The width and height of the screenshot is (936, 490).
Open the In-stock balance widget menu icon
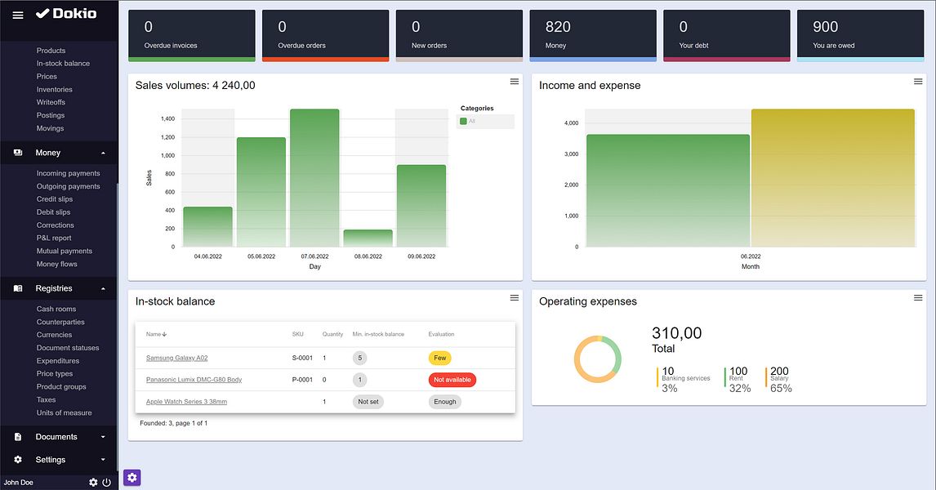click(514, 298)
